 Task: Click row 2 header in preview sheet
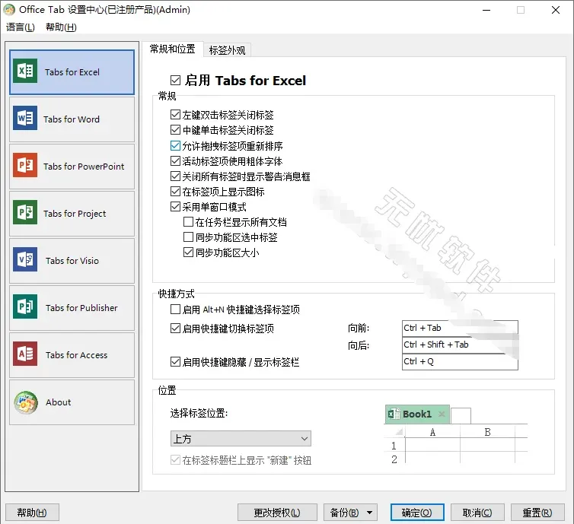tap(394, 459)
